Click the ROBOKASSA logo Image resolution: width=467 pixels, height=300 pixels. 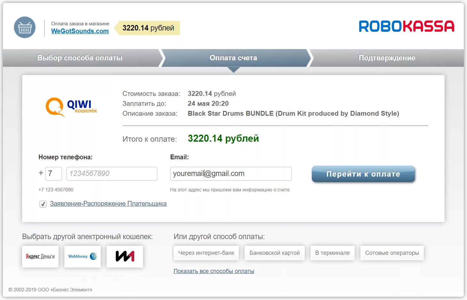[407, 26]
